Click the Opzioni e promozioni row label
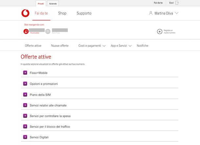This screenshot has width=200, height=145. tap(44, 84)
